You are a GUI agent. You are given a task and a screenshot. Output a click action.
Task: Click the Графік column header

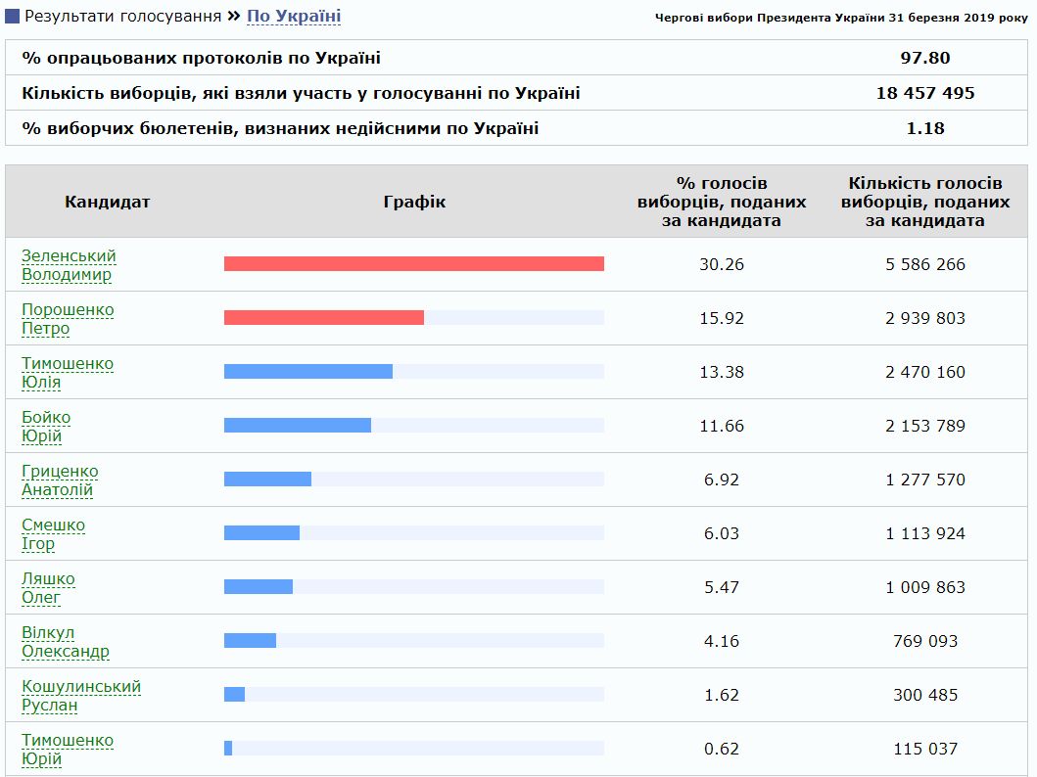click(414, 202)
